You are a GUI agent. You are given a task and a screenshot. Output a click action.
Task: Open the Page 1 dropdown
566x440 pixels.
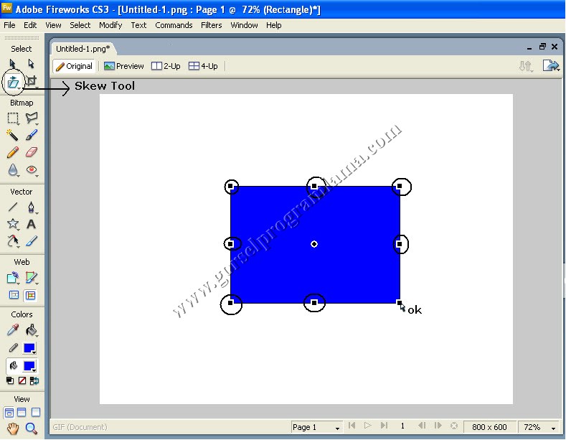pyautogui.click(x=316, y=427)
